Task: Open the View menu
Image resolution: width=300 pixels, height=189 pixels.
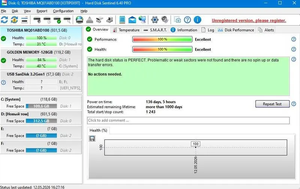Action: tap(27, 11)
